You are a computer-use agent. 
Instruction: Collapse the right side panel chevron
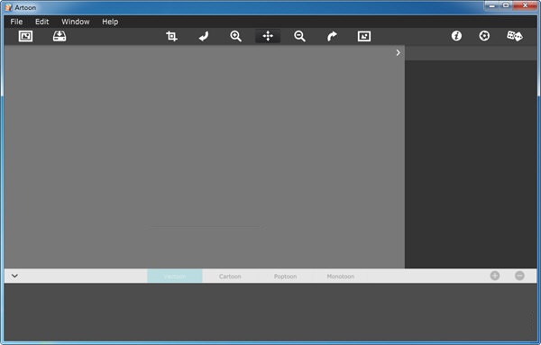pyautogui.click(x=399, y=53)
